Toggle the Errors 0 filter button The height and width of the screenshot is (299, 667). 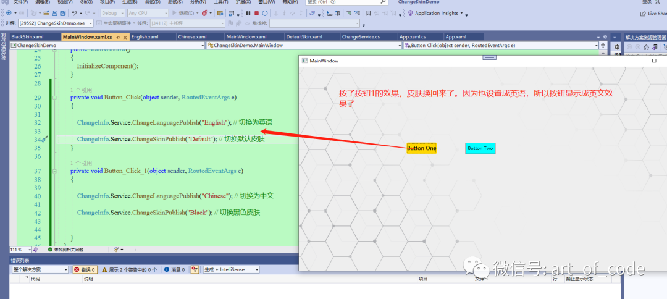[84, 269]
